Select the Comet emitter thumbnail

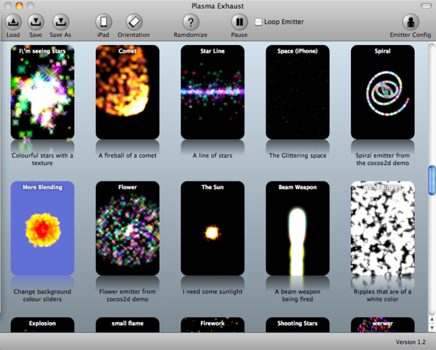tap(127, 92)
